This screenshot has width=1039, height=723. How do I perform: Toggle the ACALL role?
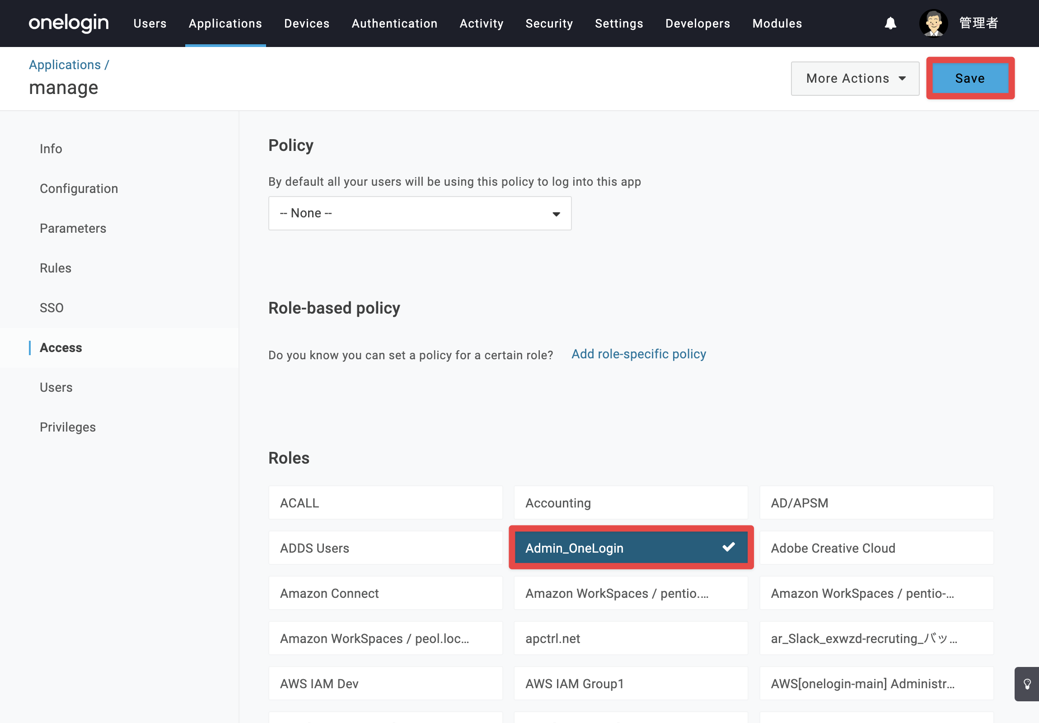(385, 502)
